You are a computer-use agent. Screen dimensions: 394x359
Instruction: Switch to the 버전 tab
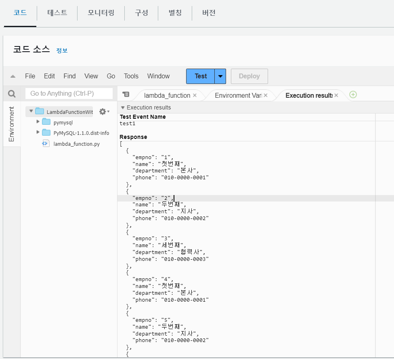(209, 13)
